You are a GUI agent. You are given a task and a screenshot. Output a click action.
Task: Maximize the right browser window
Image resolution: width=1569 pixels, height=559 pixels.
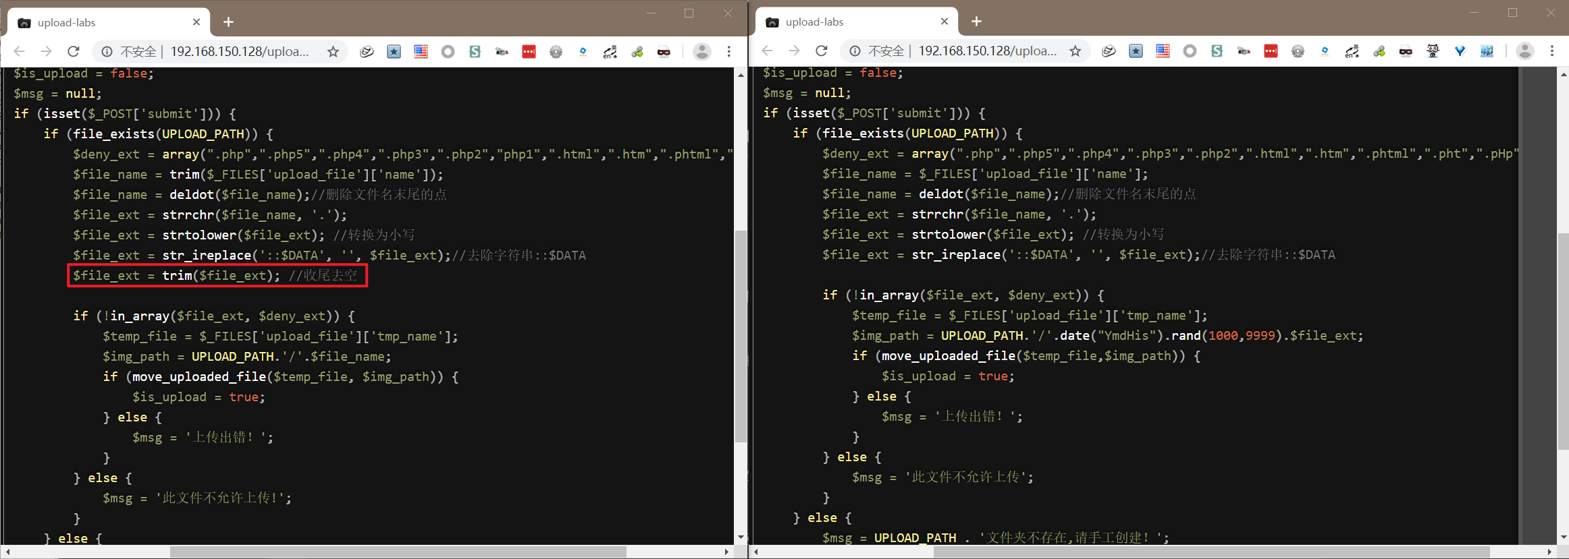1512,13
